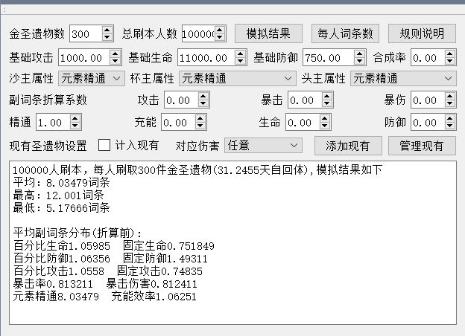This screenshot has width=465, height=336.
Task: Increase 暴伤 coefficient with up arrow
Action: [x=449, y=96]
